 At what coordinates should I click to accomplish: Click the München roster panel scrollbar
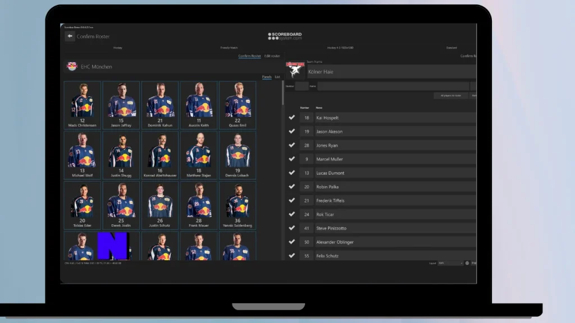point(283,93)
